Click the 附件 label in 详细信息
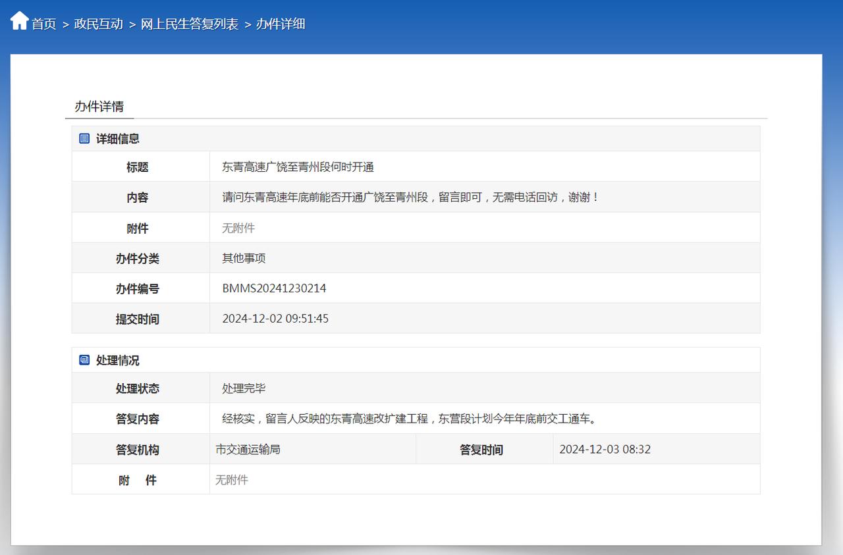 point(138,228)
